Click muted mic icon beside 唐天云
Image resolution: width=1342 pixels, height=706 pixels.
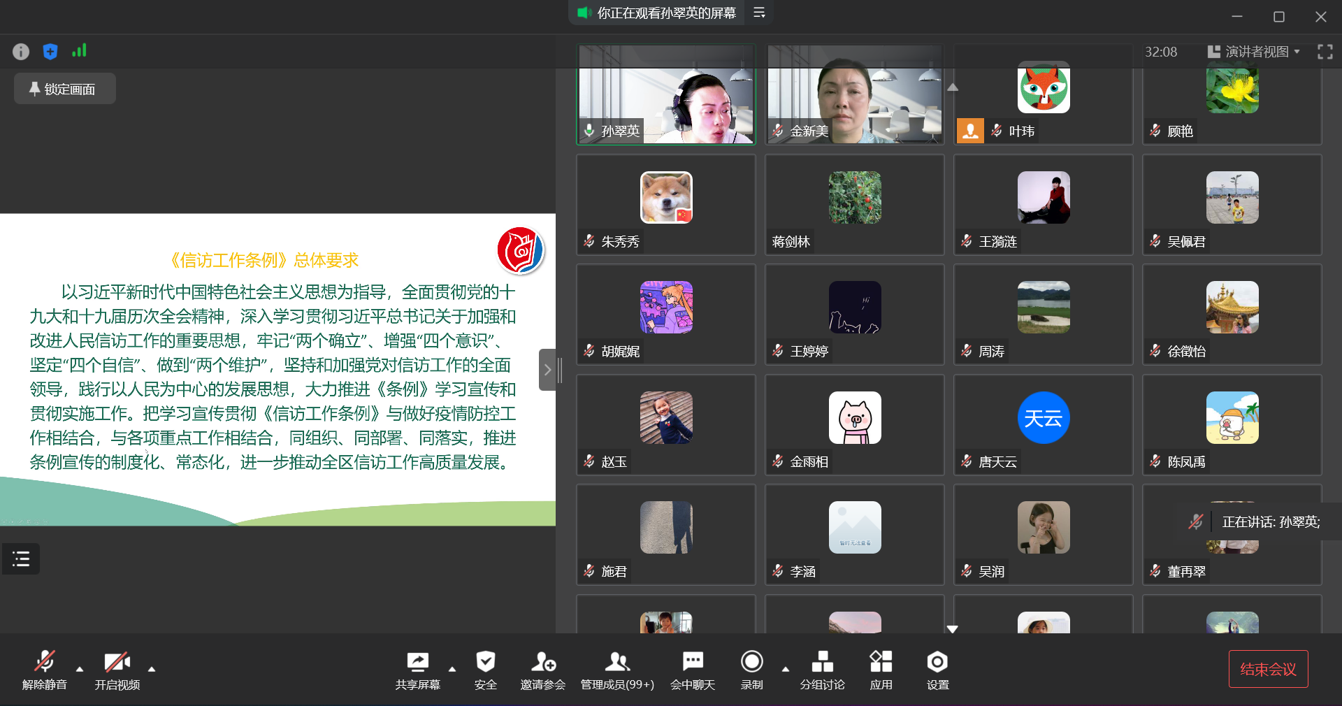pyautogui.click(x=967, y=461)
